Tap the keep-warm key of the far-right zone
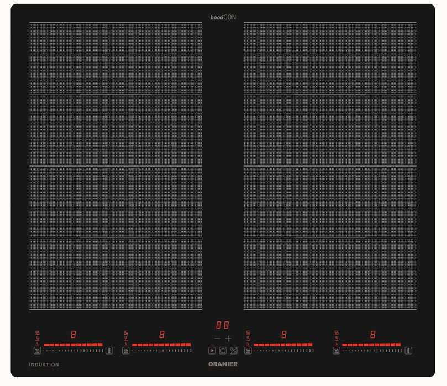 (336, 351)
